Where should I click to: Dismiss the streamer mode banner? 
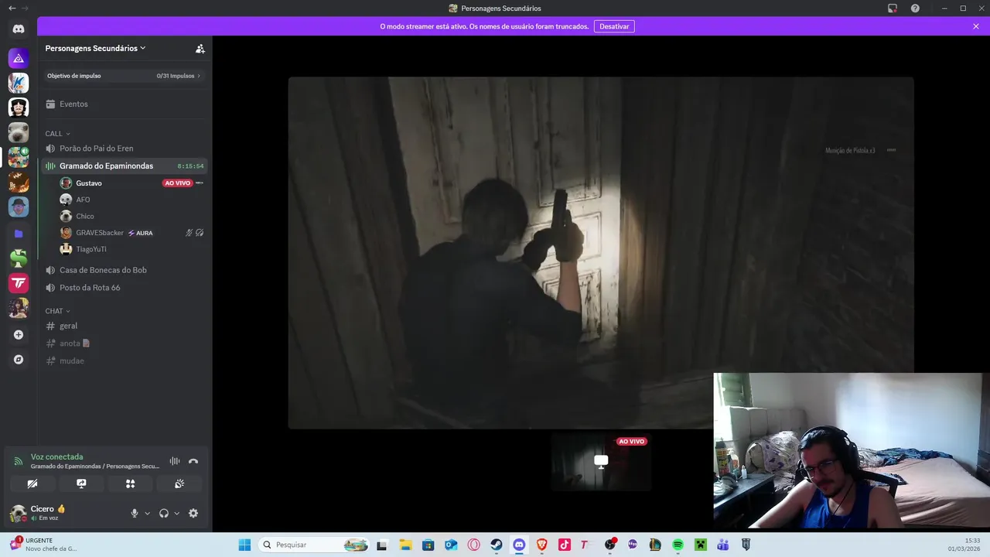point(976,26)
